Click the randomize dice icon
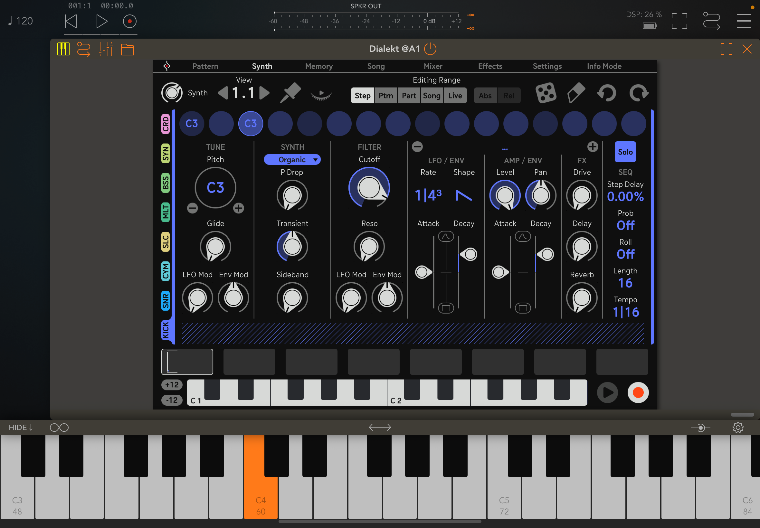This screenshot has height=528, width=760. click(x=546, y=93)
